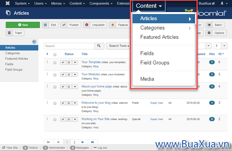Open the Components menu

[101, 3]
